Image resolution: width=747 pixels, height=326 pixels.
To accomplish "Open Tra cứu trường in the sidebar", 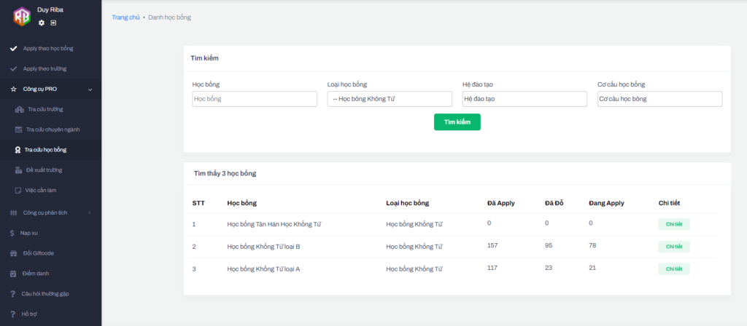I will pos(45,109).
